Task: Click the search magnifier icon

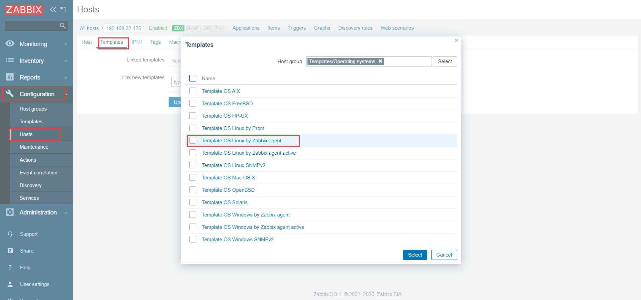Action: pyautogui.click(x=63, y=25)
